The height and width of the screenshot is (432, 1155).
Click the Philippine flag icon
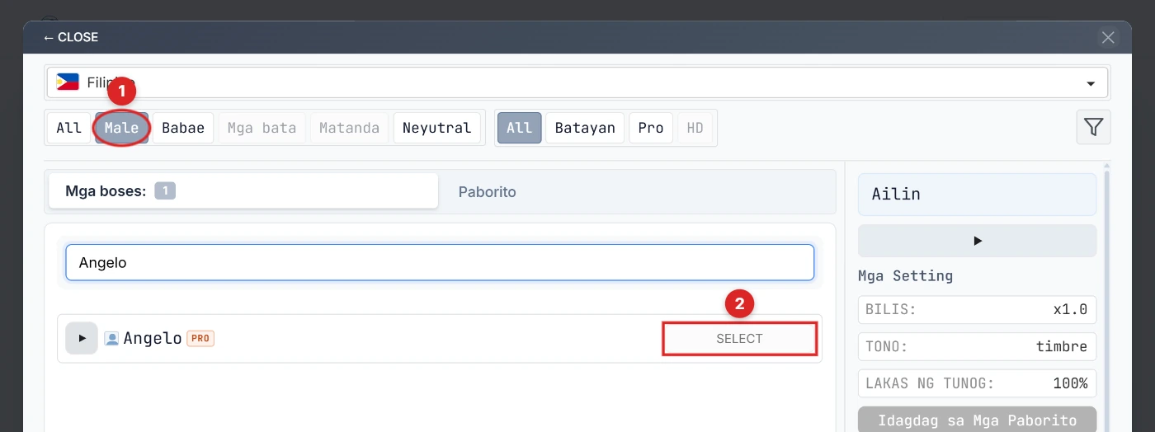68,82
